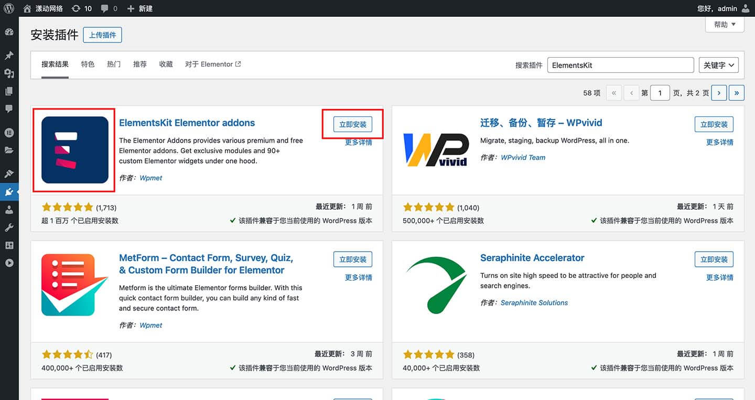The width and height of the screenshot is (755, 400).
Task: Open Settings sliders icon in sidebar
Action: click(9, 245)
